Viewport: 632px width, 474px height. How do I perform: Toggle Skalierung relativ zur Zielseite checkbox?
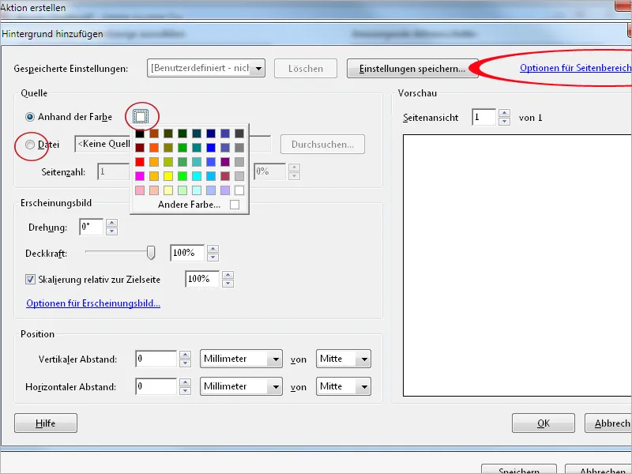coord(30,280)
